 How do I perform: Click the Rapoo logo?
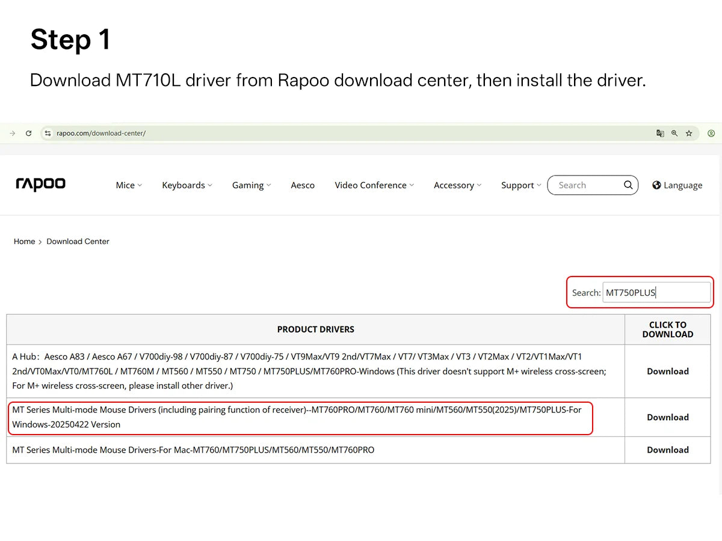40,184
